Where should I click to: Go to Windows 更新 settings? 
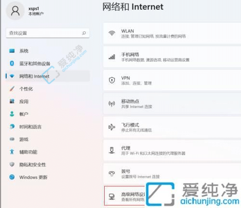pos(48,177)
